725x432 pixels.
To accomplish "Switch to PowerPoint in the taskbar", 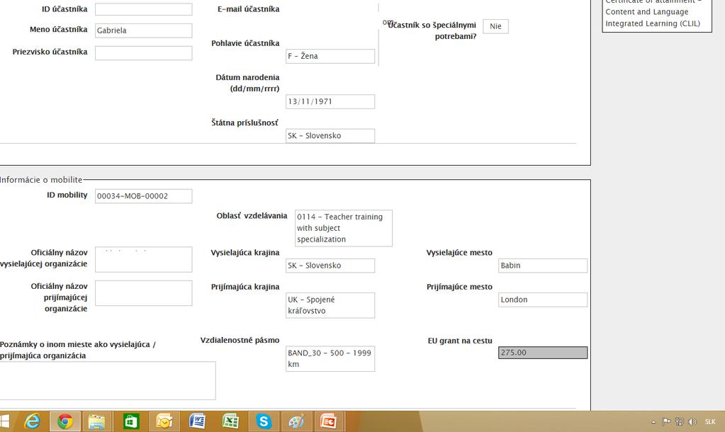I will (330, 421).
